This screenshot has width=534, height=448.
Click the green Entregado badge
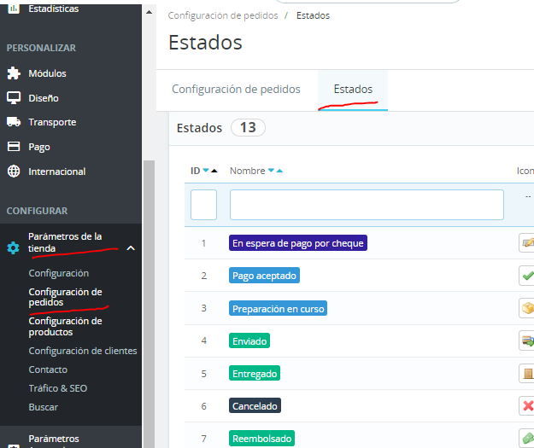tap(255, 373)
